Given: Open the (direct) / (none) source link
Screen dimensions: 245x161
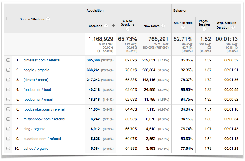Looking at the screenshot, I should coord(36,80).
